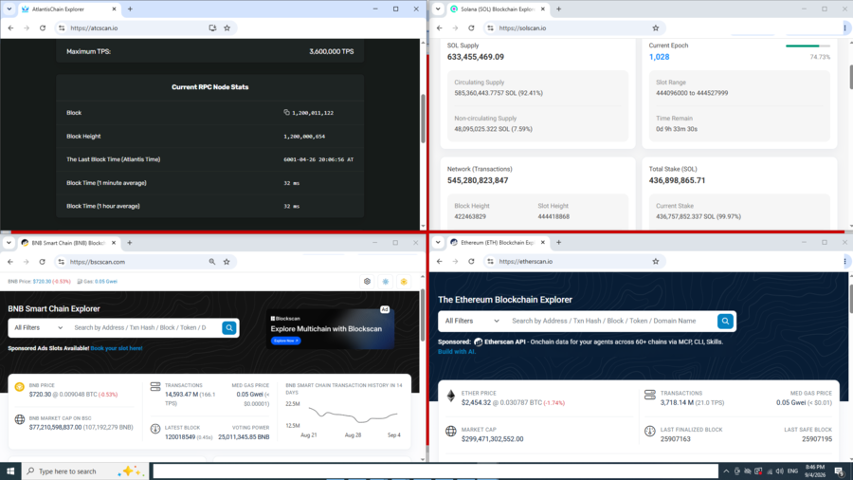The image size is (853, 480).
Task: Copy the Block number in AtlantisChain RPC stats
Action: (x=286, y=113)
